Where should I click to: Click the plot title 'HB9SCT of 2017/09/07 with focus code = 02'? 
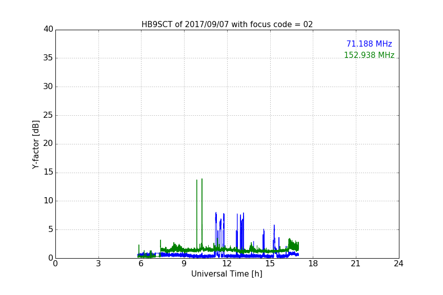(x=227, y=25)
